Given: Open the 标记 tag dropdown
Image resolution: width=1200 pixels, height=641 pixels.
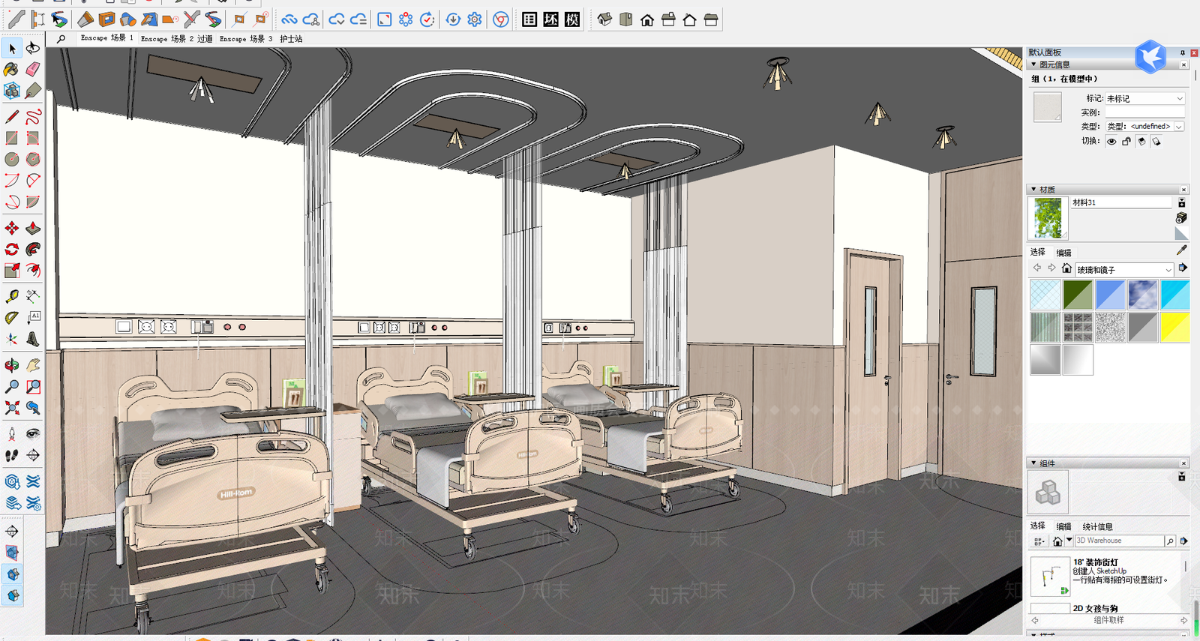Looking at the screenshot, I should click(1145, 98).
